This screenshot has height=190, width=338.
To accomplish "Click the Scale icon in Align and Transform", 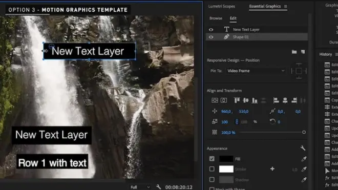I will (x=215, y=122).
